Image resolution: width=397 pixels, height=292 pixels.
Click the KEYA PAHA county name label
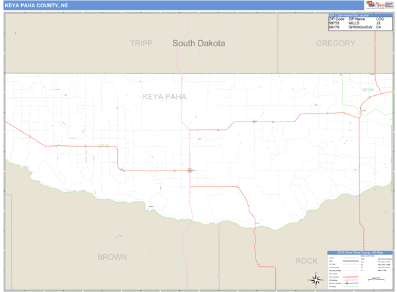164,96
